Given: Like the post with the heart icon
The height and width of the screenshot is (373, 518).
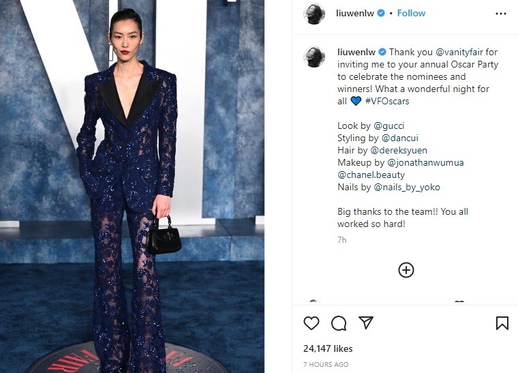Looking at the screenshot, I should (311, 323).
